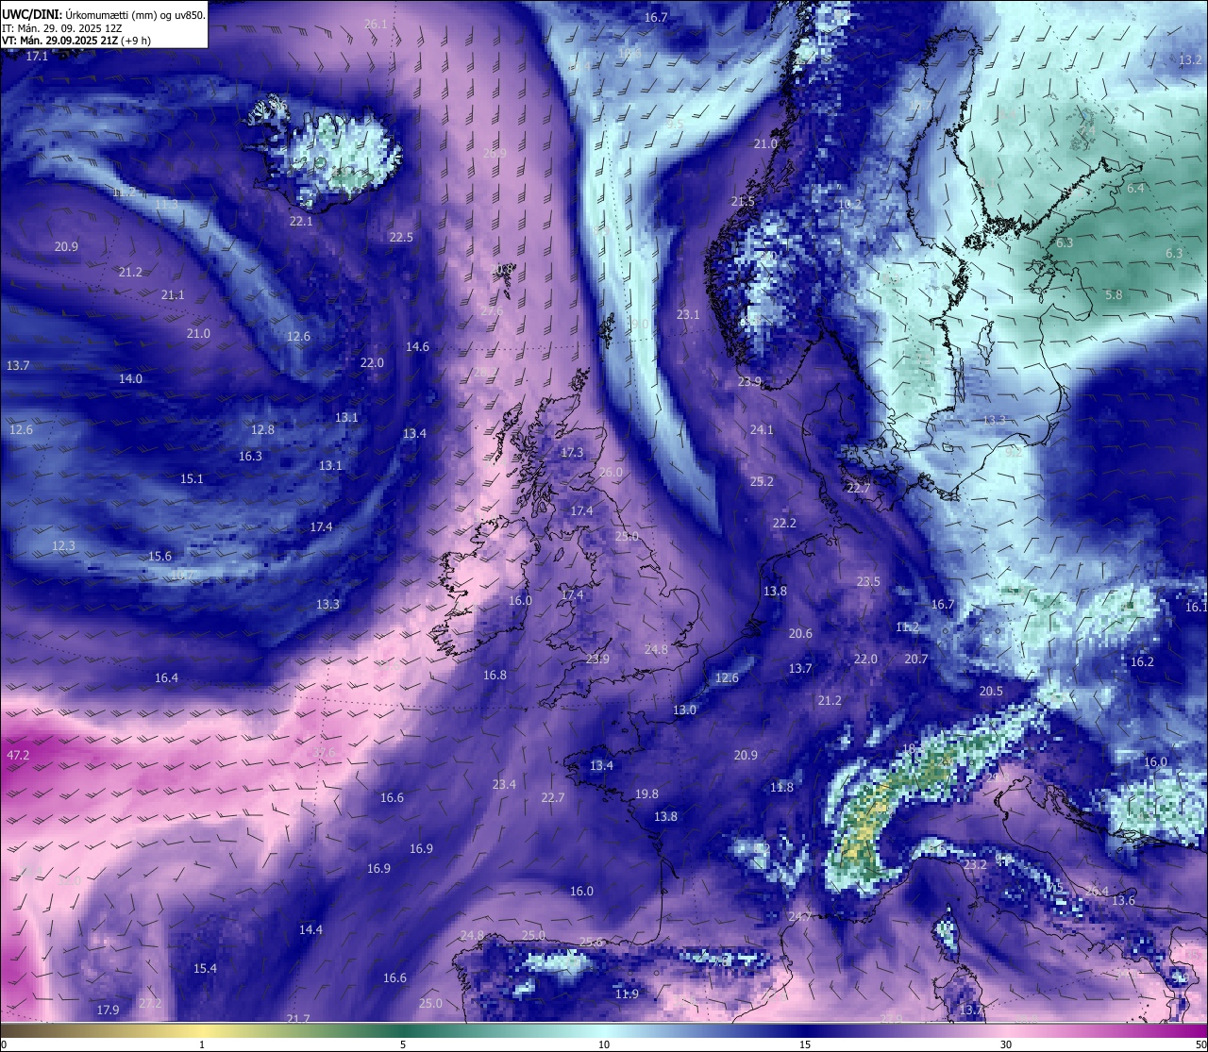The width and height of the screenshot is (1208, 1052).
Task: Click the 16.3 map value
Action: (250, 456)
